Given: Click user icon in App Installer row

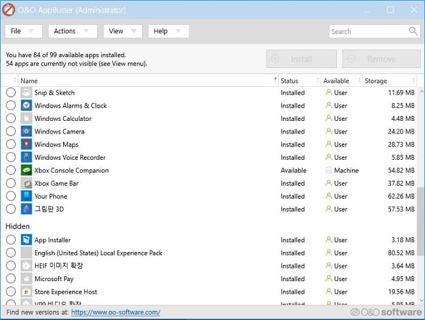Looking at the screenshot, I should [328, 240].
